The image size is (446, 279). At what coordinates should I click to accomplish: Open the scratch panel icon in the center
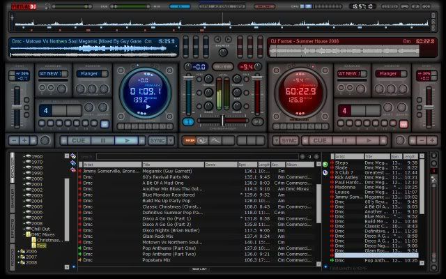click(215, 140)
